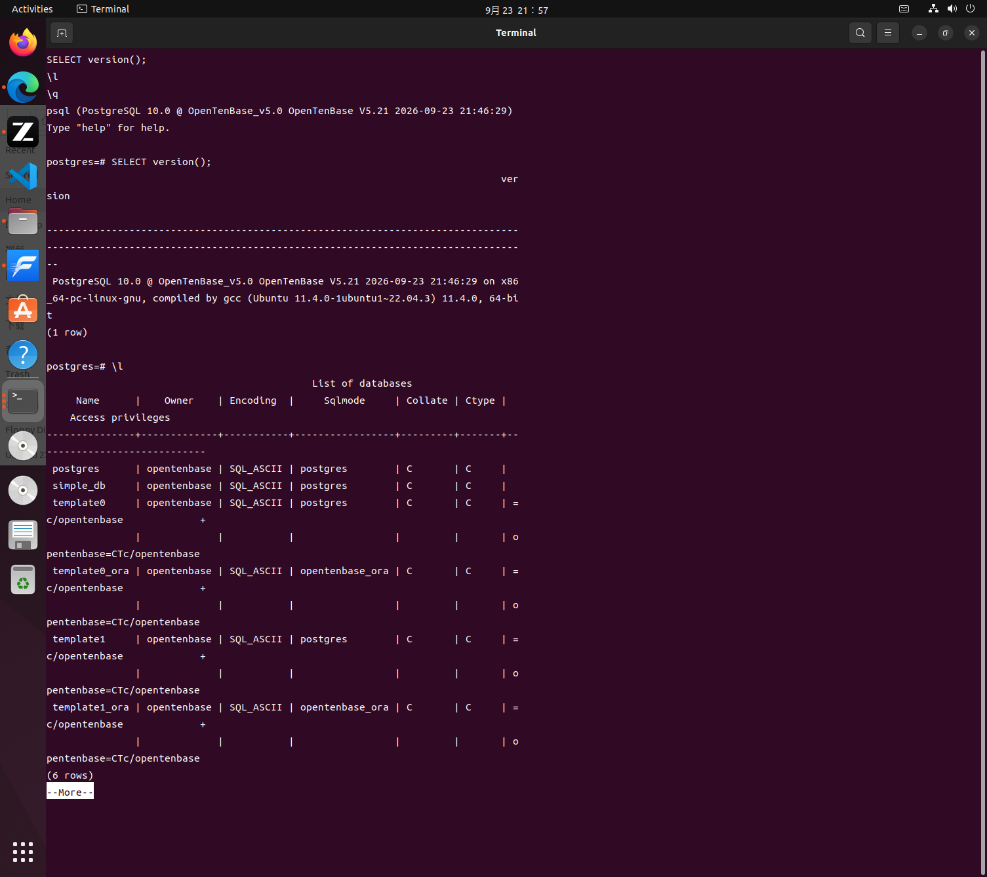Open Ubuntu Software from the dock
Viewport: 987px width, 877px height.
pyautogui.click(x=23, y=310)
